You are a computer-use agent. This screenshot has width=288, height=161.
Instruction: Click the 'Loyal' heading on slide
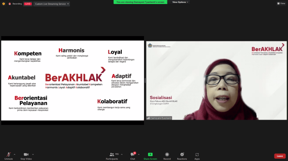115,52
